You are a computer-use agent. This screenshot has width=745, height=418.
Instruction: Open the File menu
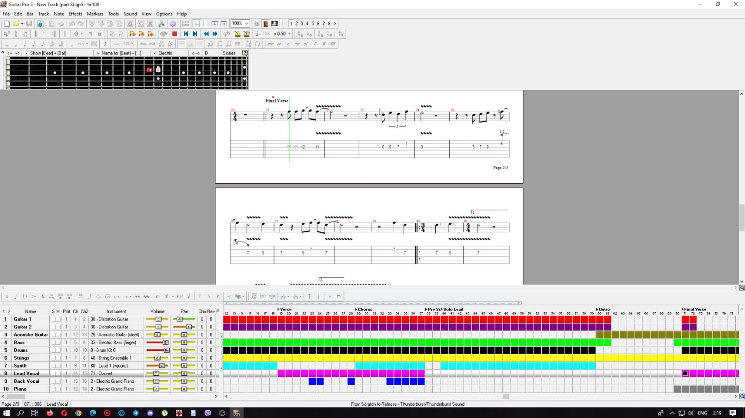coord(6,14)
